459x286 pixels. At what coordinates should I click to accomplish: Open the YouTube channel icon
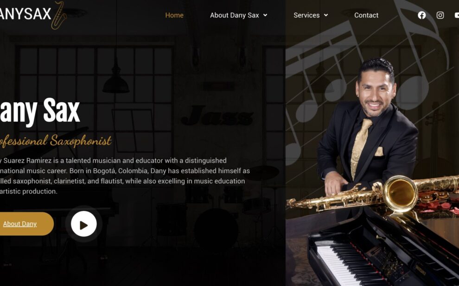tap(457, 15)
